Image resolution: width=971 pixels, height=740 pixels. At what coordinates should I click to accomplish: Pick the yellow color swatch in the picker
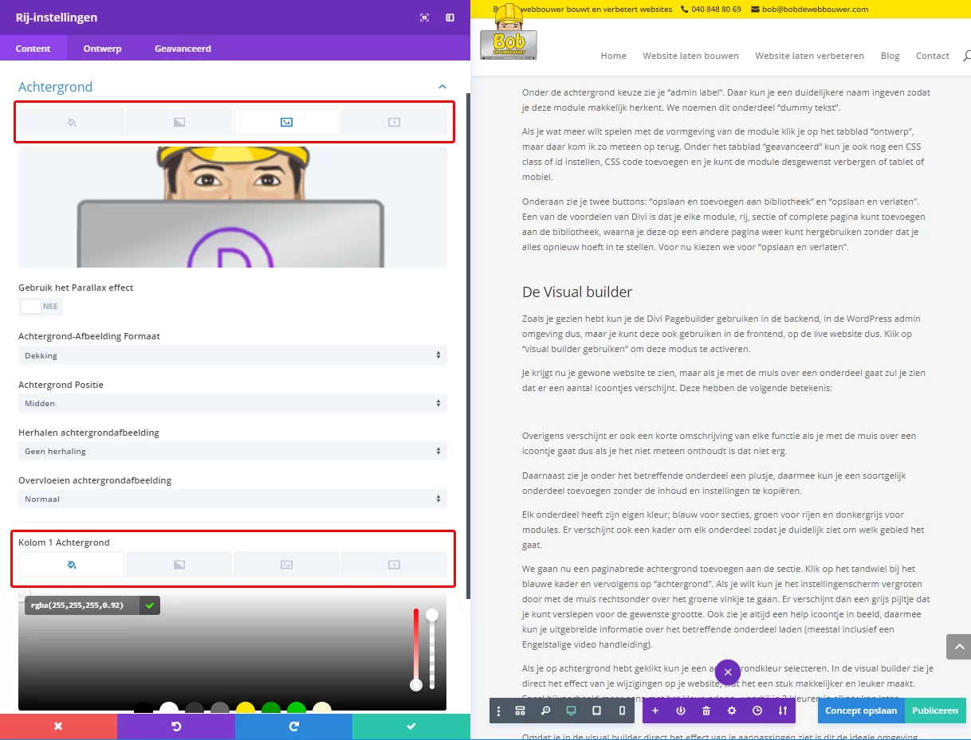click(x=245, y=707)
